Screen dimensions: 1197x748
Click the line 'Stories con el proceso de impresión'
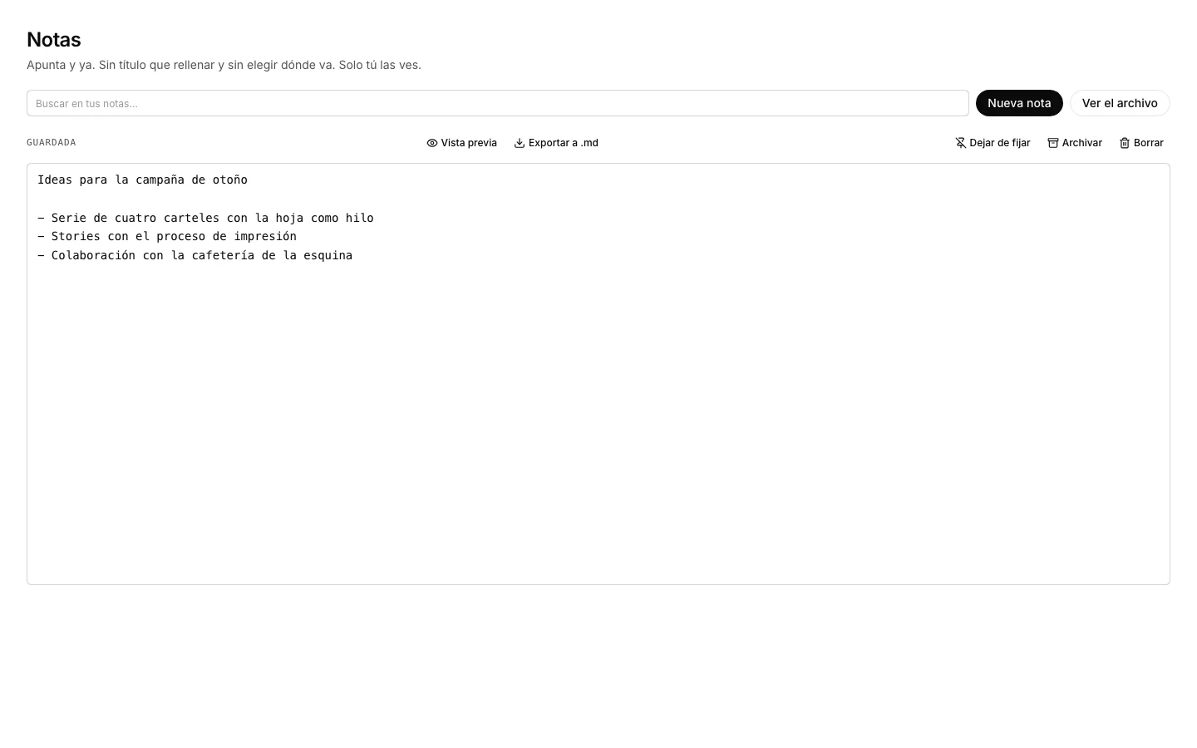(x=174, y=236)
